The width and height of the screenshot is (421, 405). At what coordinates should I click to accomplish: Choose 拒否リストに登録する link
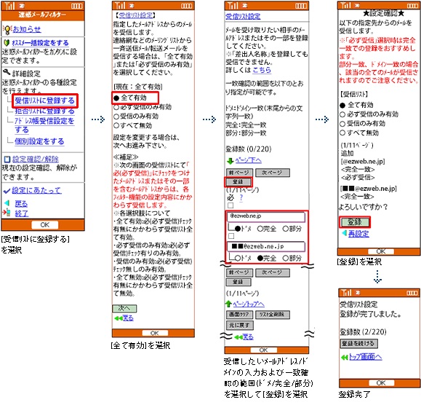coord(44,111)
